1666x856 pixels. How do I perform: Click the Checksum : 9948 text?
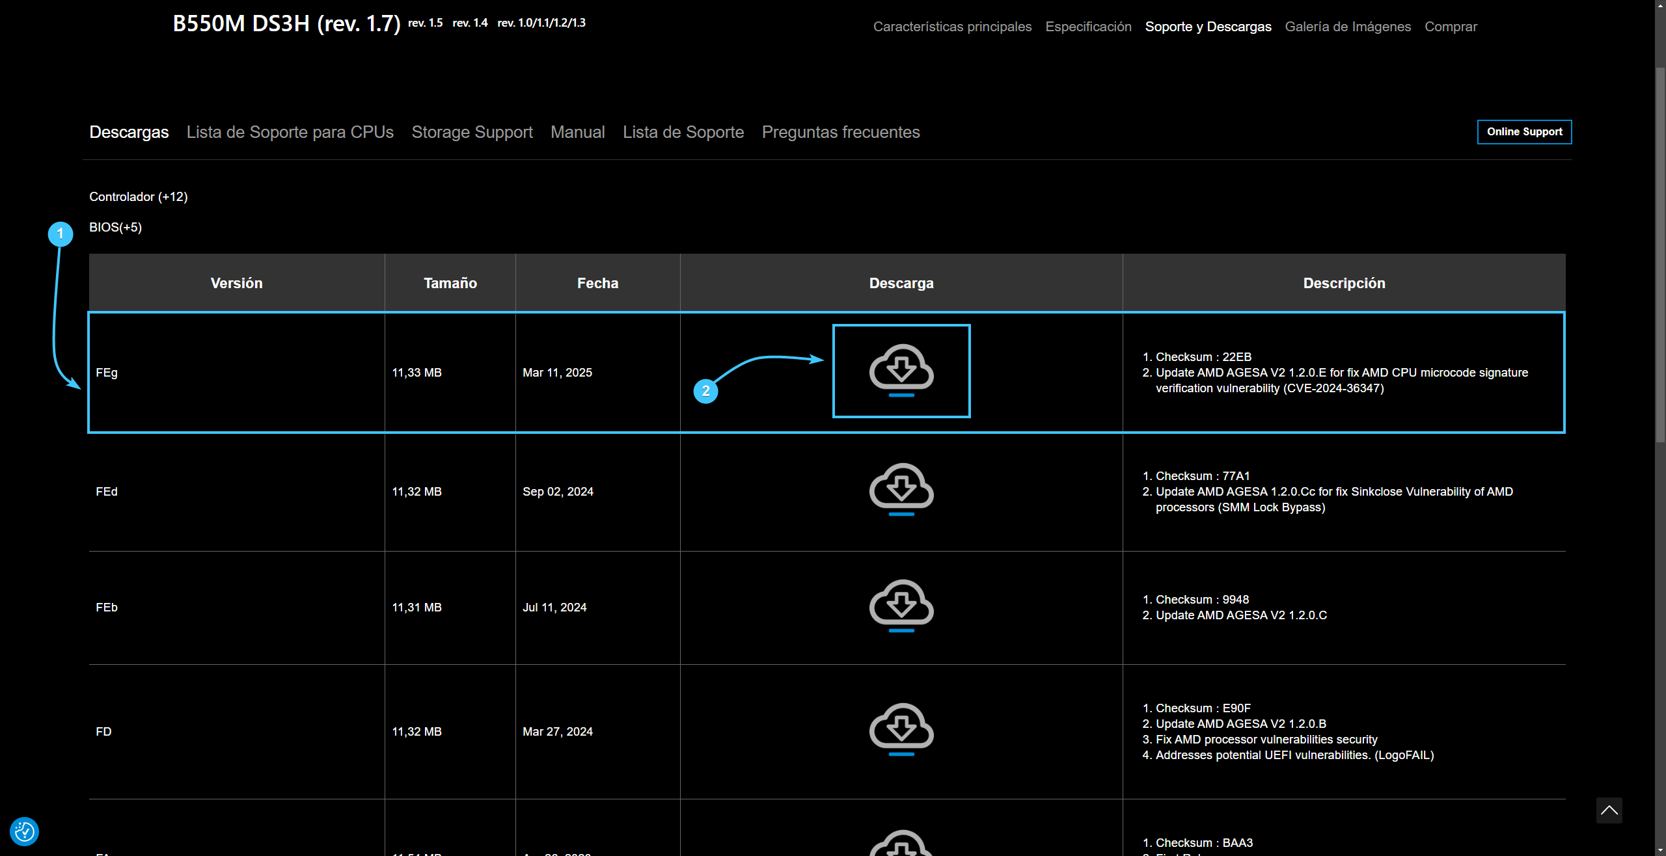click(x=1202, y=600)
